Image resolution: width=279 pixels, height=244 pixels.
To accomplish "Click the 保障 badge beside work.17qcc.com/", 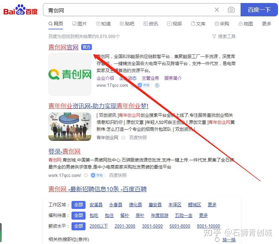I will 98,175.
